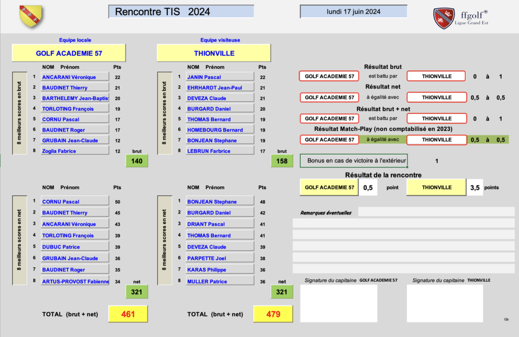Click the large yellow GOLF ACADEMIE 57 team header

pyautogui.click(x=68, y=53)
